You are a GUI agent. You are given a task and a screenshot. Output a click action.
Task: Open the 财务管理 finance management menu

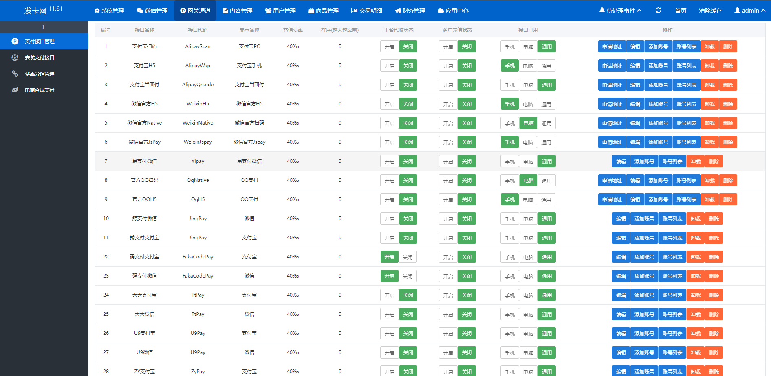click(x=410, y=11)
